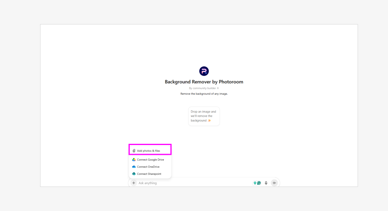The height and width of the screenshot is (211, 388).
Task: Choose Connect Sharepoint option
Action: coord(150,174)
